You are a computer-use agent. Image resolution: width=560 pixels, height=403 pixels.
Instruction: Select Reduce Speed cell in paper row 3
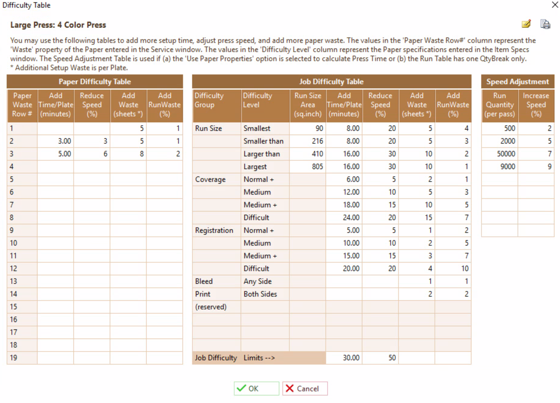(92, 154)
